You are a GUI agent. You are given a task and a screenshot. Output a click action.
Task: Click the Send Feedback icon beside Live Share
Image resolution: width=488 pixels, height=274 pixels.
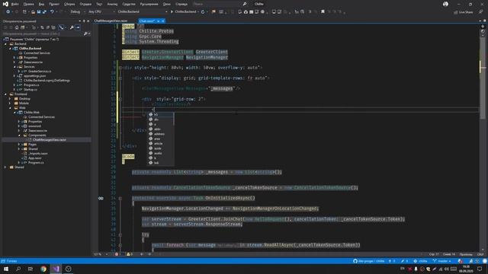[480, 12]
